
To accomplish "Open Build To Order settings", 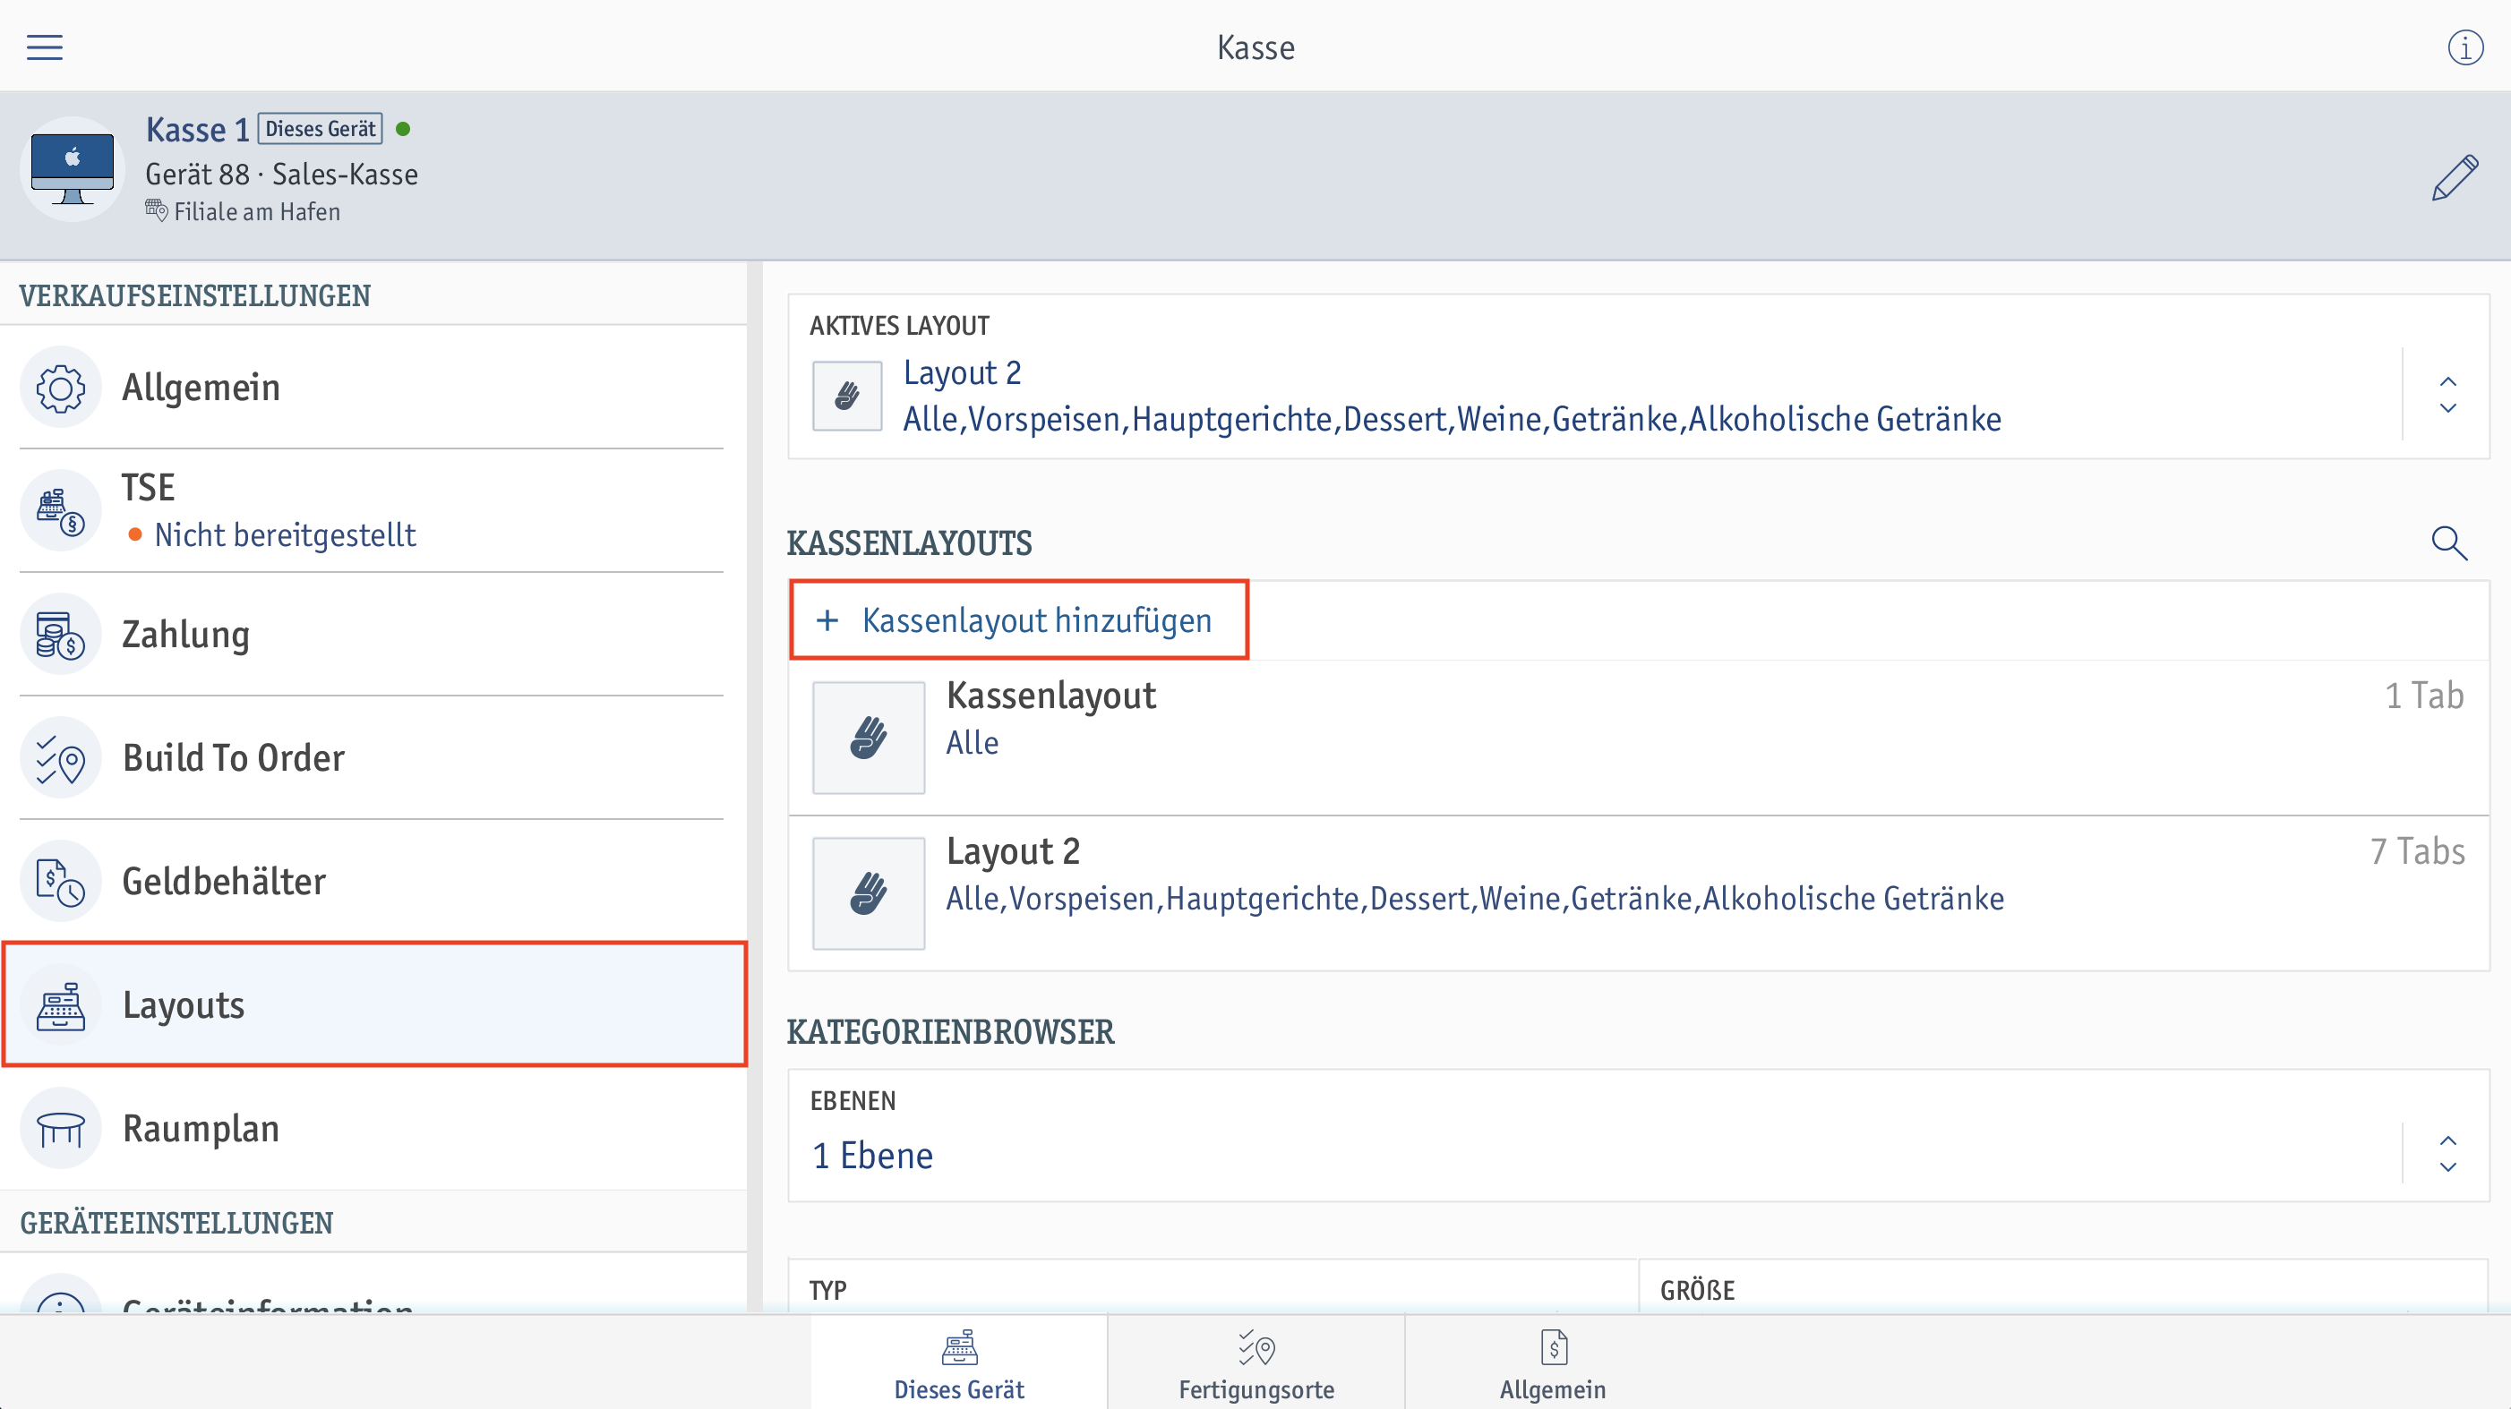I will [373, 758].
